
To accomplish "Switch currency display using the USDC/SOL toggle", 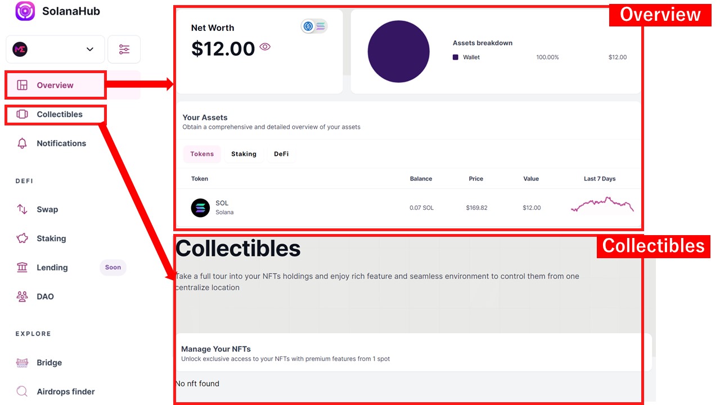I will [314, 25].
